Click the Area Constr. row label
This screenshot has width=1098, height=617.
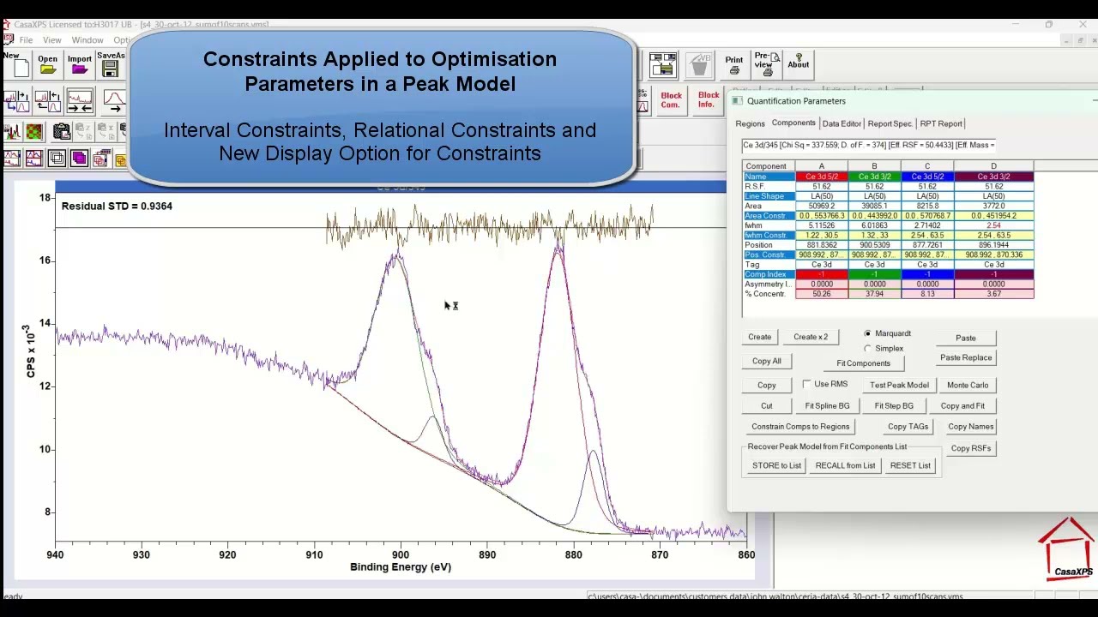tap(768, 216)
